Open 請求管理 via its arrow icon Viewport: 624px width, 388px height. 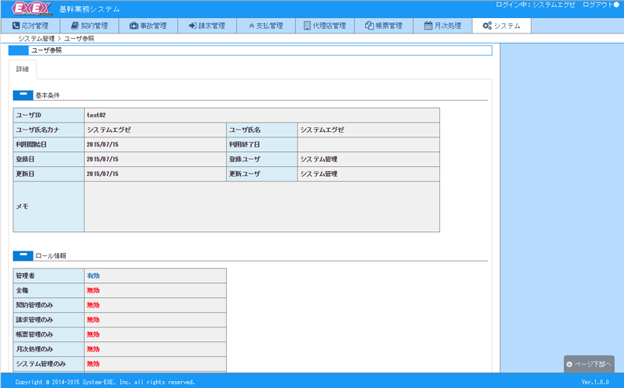(x=193, y=26)
